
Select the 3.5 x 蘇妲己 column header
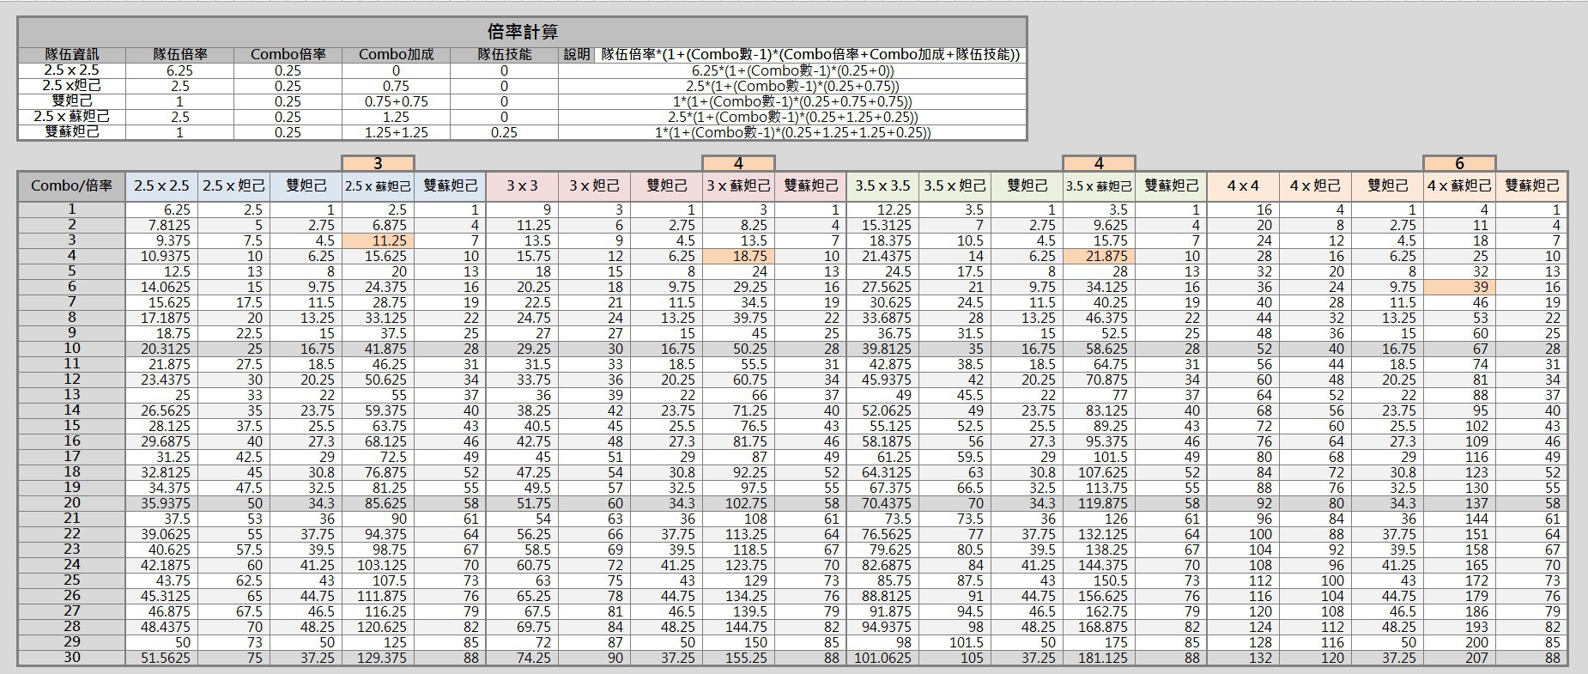1099,185
